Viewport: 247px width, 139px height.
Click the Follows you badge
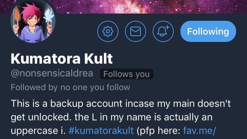127,74
